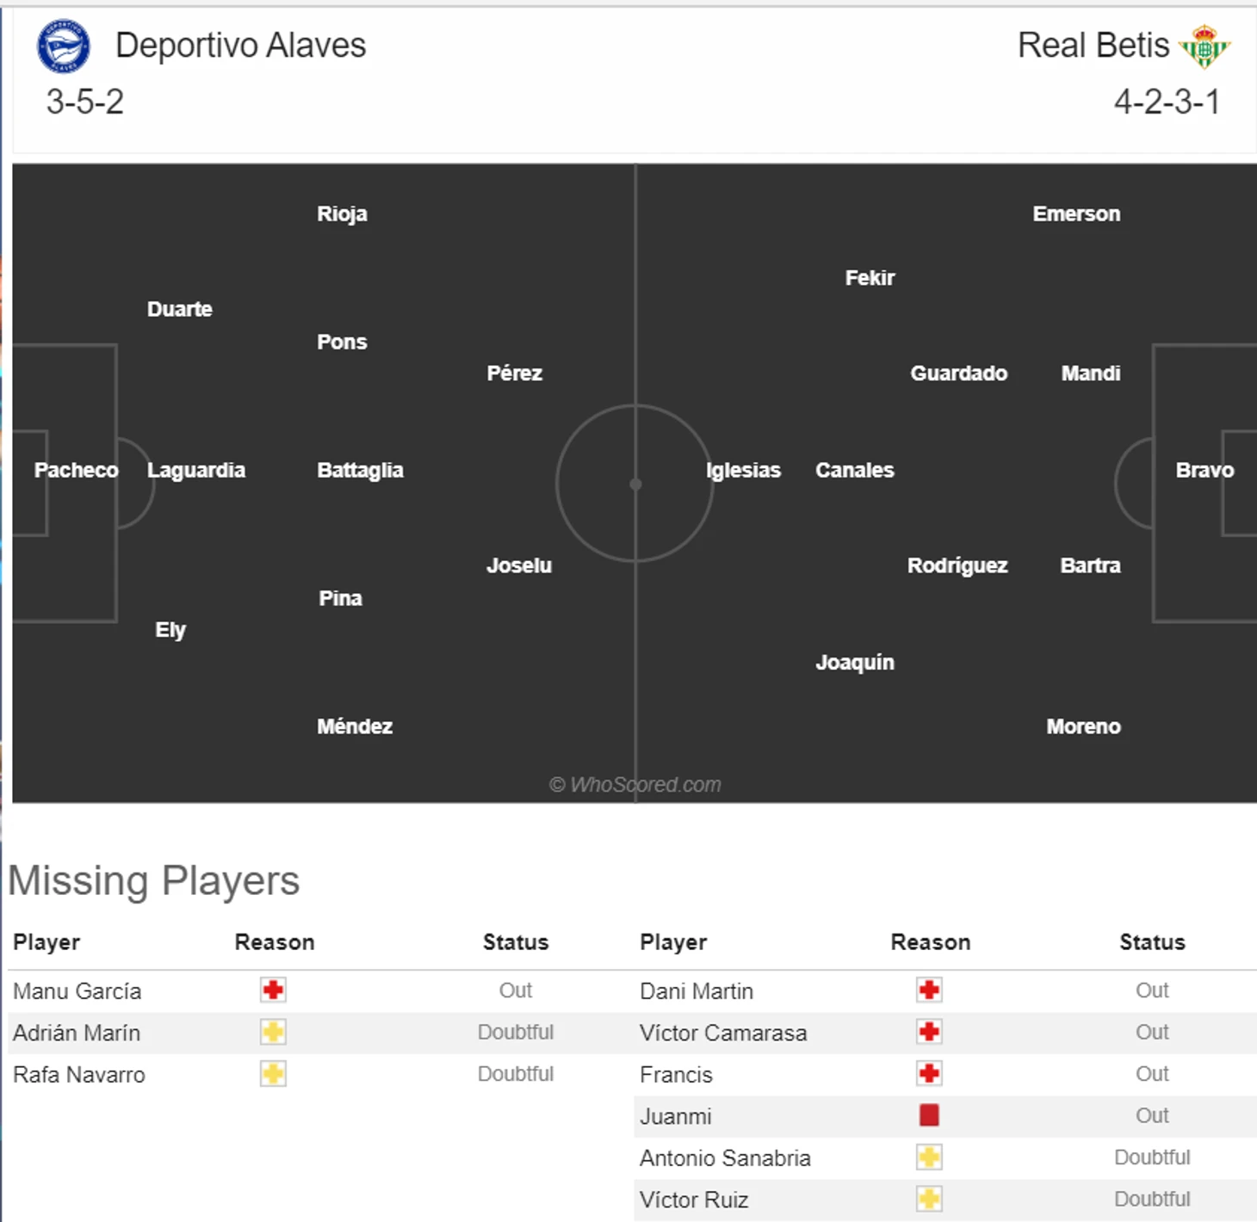Select Iglesias on the lineup pitch

tap(743, 470)
